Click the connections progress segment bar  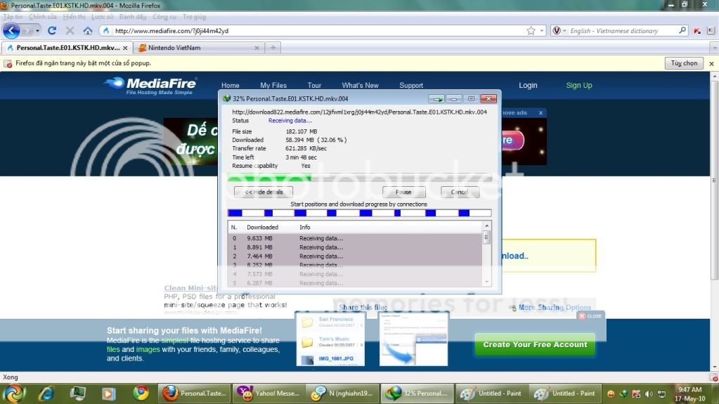click(360, 213)
